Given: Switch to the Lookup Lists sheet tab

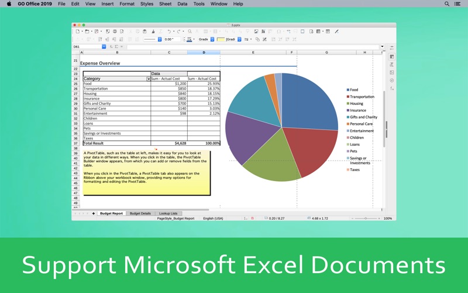Looking at the screenshot, I should [168, 213].
